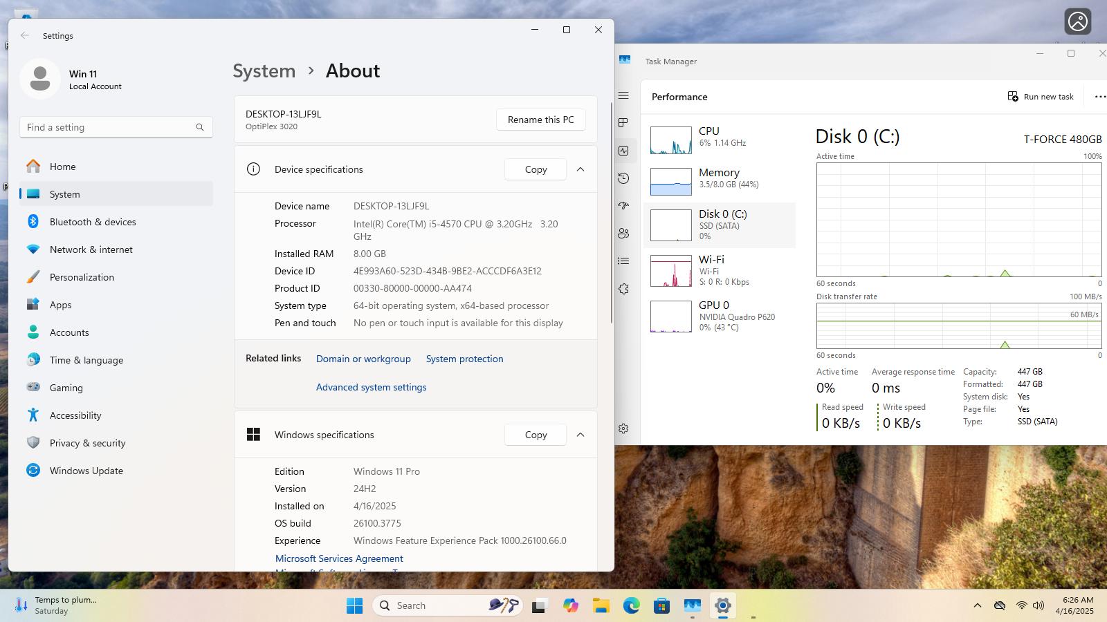Open Privacy & security settings
Viewport: 1107px width, 622px height.
(x=116, y=443)
